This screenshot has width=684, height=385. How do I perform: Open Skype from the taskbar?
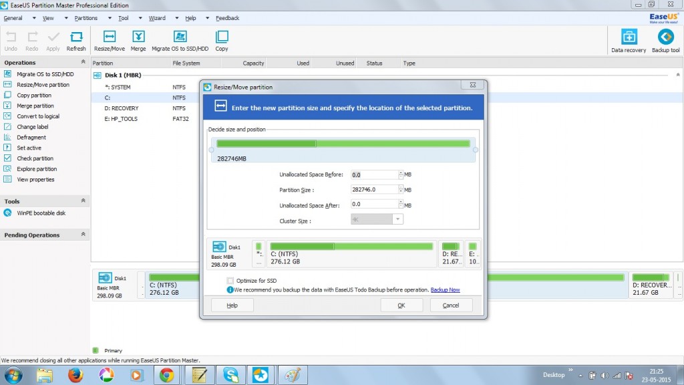tap(230, 375)
